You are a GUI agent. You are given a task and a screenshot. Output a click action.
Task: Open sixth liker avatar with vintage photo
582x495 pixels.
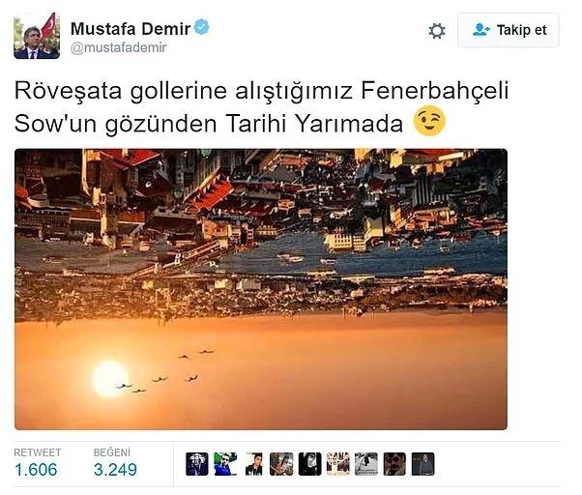pyautogui.click(x=337, y=464)
